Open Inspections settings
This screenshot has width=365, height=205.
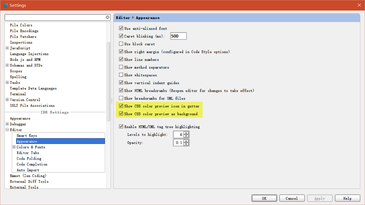click(x=21, y=42)
